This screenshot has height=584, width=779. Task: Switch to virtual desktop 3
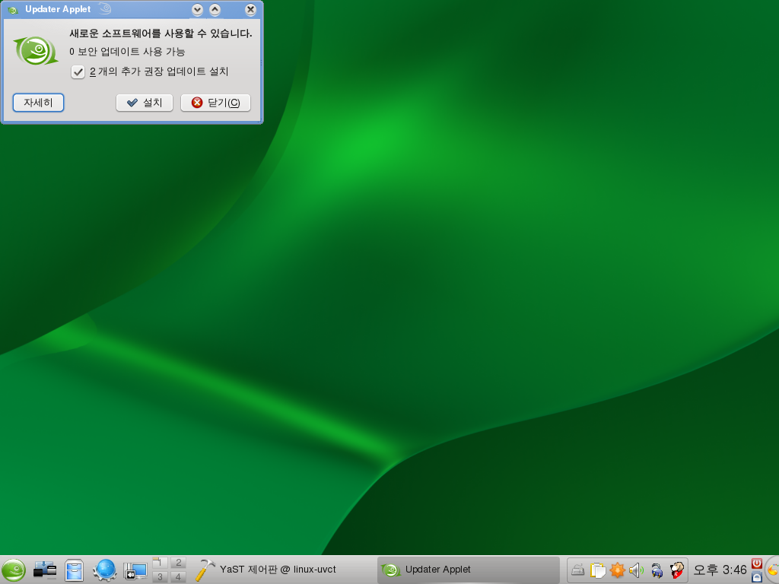(x=160, y=576)
